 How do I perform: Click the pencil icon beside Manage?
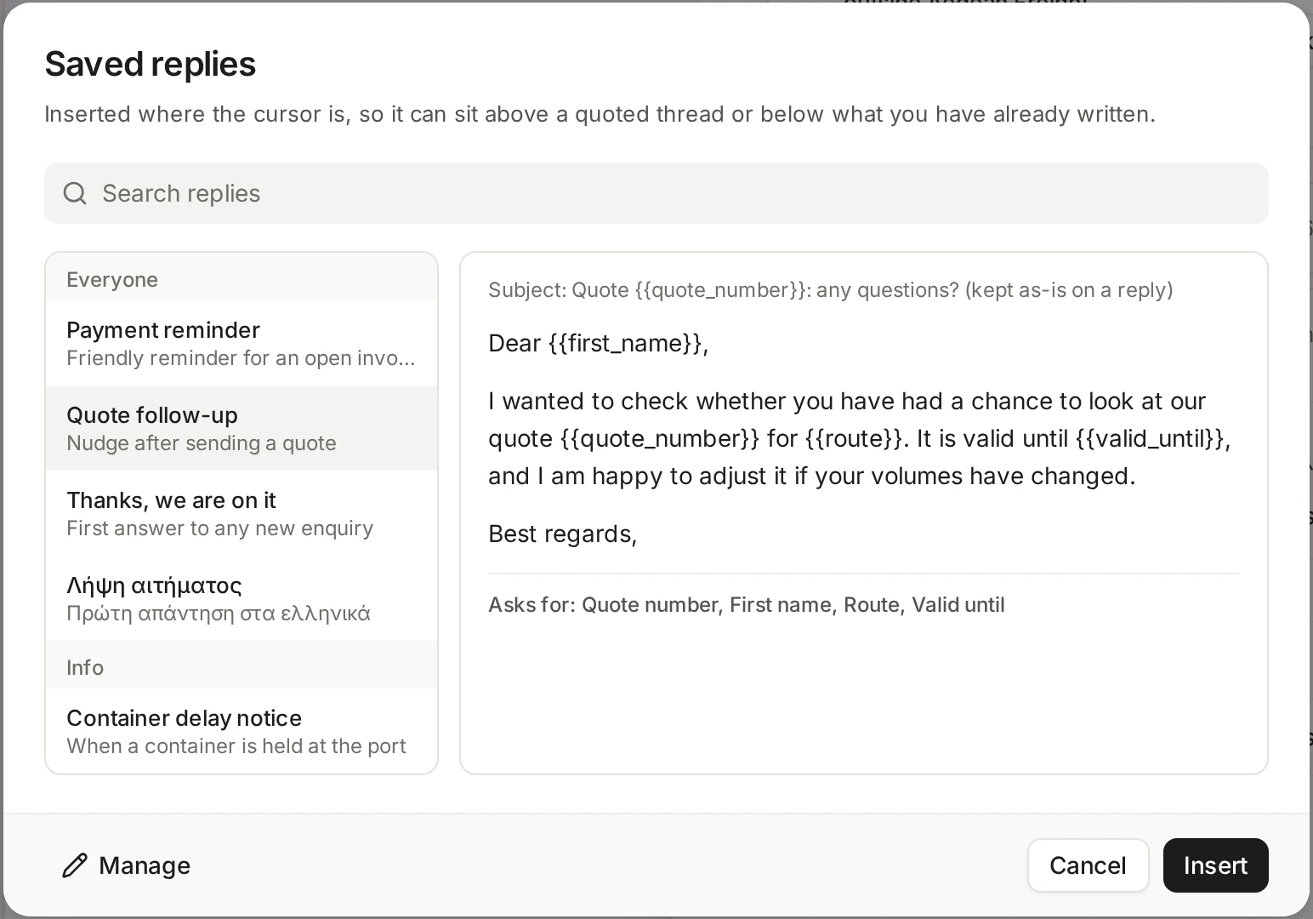click(75, 865)
